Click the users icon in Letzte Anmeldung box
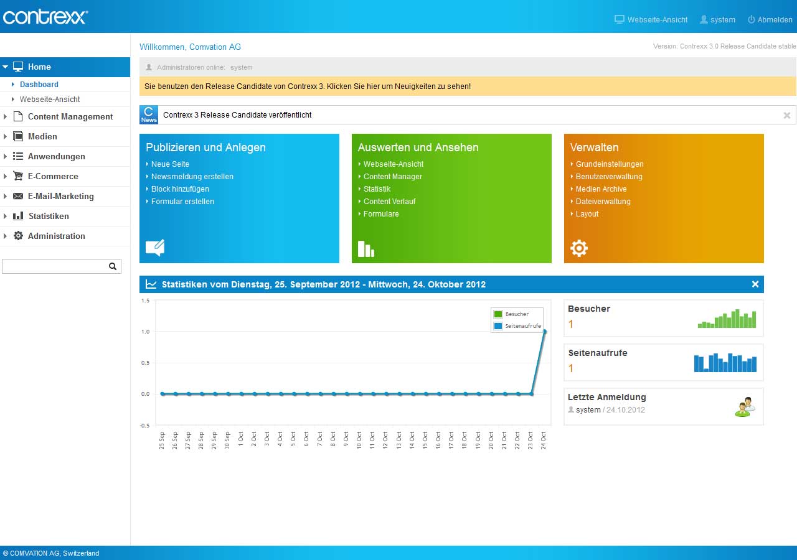The height and width of the screenshot is (560, 797). 745,407
